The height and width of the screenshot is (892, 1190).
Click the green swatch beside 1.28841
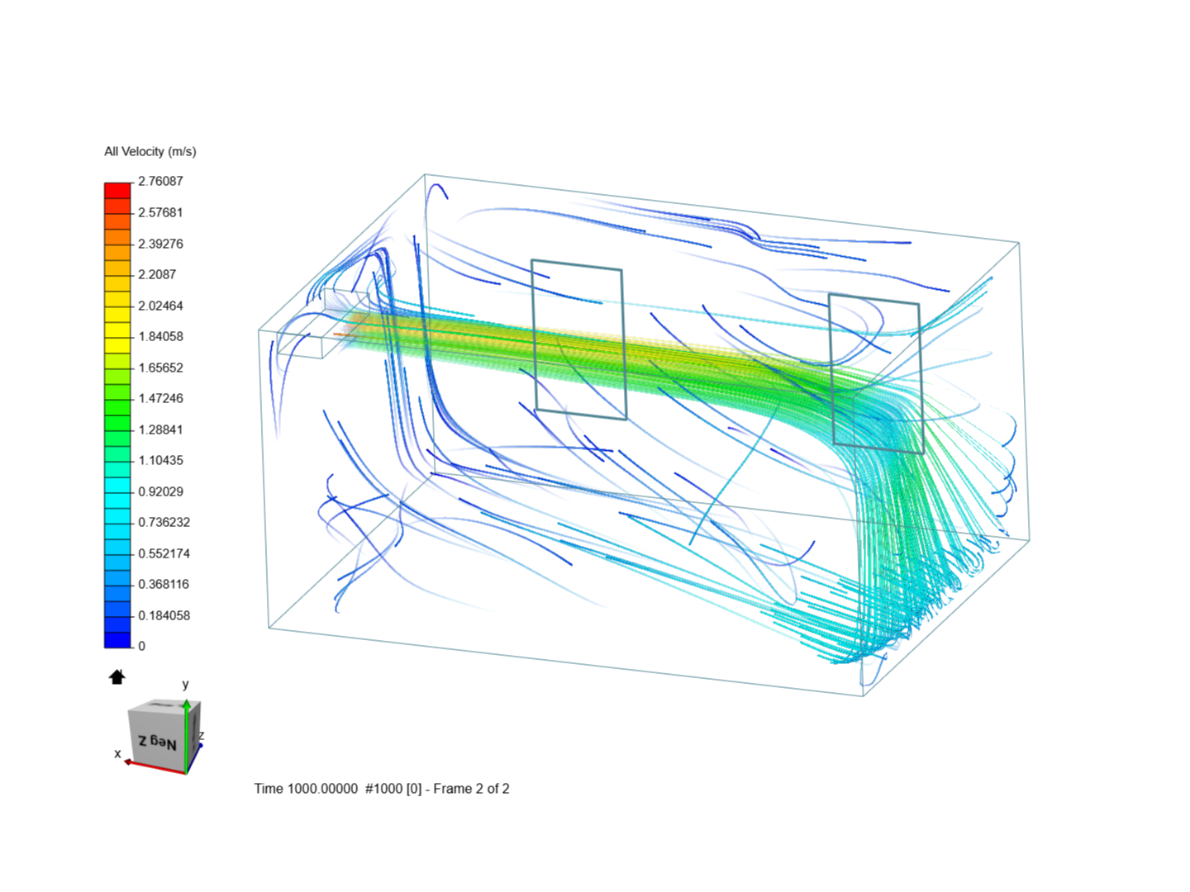(x=117, y=423)
